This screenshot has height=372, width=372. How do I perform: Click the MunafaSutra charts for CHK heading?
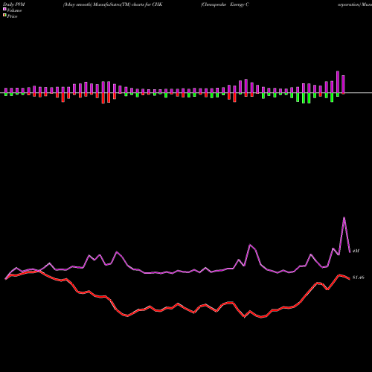pyautogui.click(x=112, y=4)
